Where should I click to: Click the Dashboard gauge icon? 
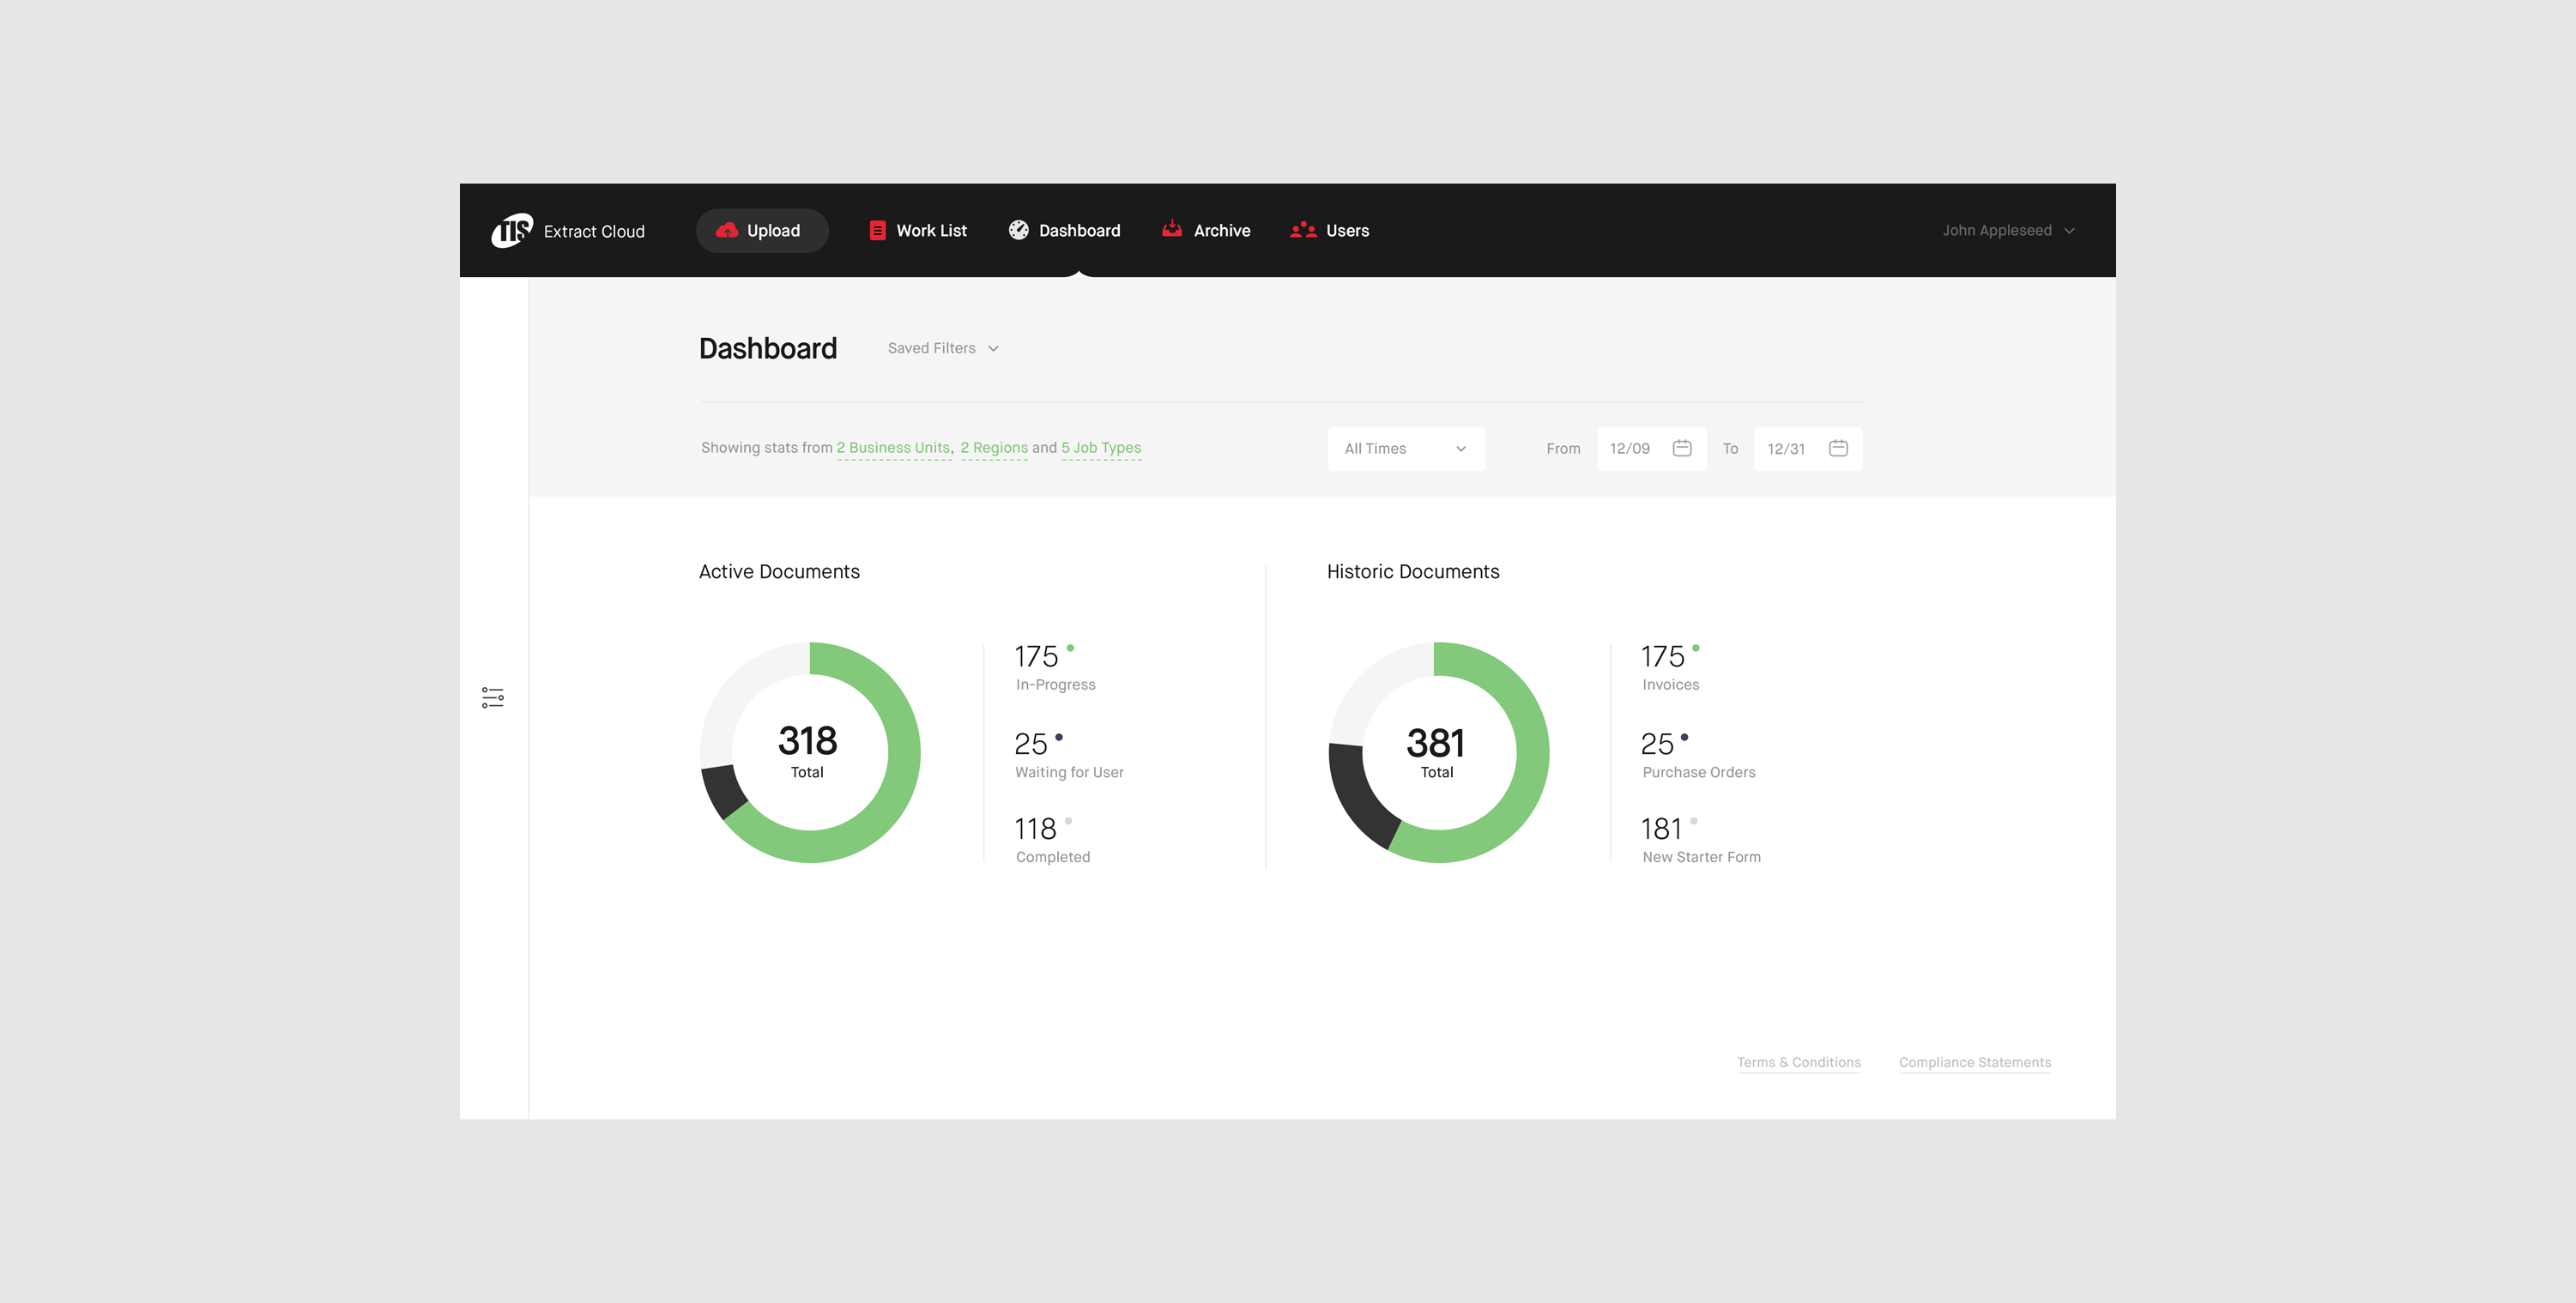(x=1018, y=231)
